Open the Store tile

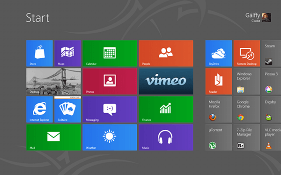(39, 53)
